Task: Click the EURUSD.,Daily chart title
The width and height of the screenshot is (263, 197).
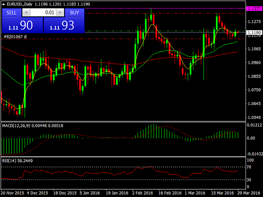Action: pyautogui.click(x=19, y=4)
